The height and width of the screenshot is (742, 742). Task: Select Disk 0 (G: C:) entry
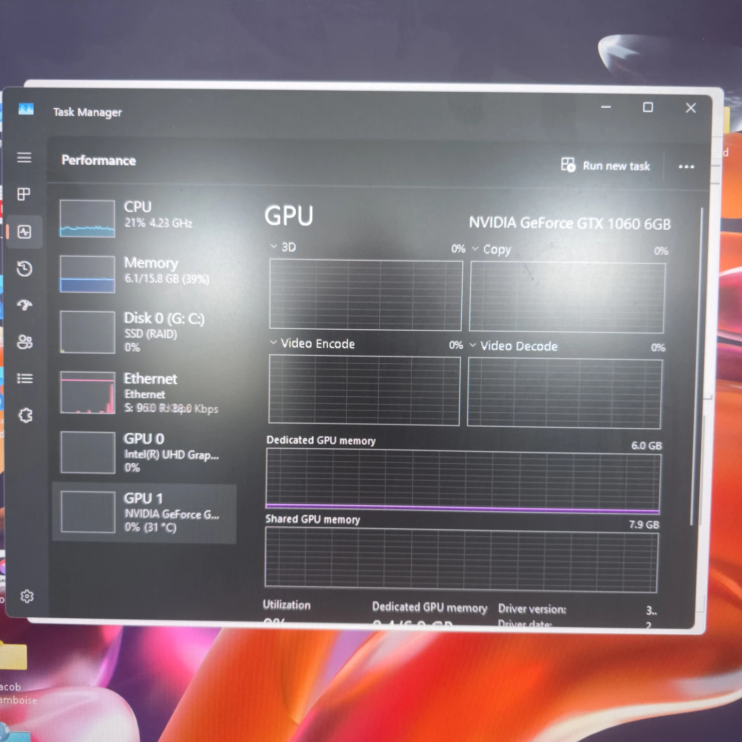coord(144,332)
